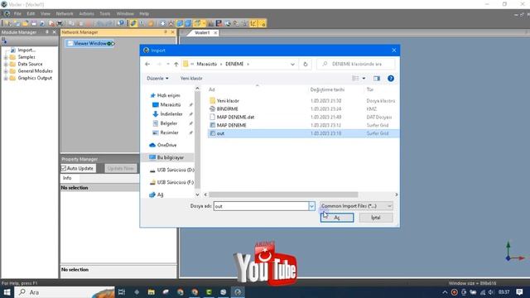Click the Aç open button

(337, 218)
